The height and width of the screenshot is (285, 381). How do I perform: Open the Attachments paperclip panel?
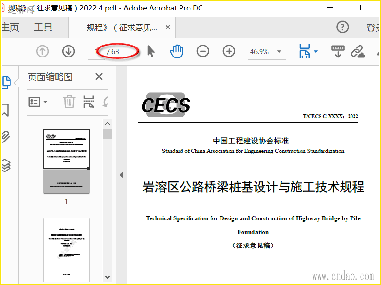(6, 136)
